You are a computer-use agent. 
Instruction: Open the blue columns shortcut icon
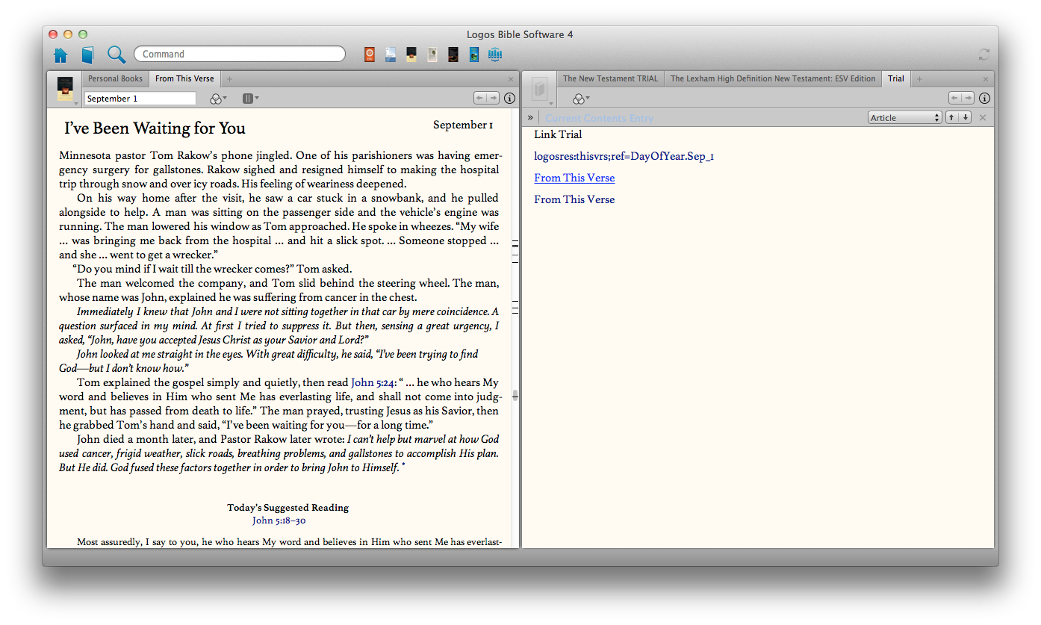(495, 55)
